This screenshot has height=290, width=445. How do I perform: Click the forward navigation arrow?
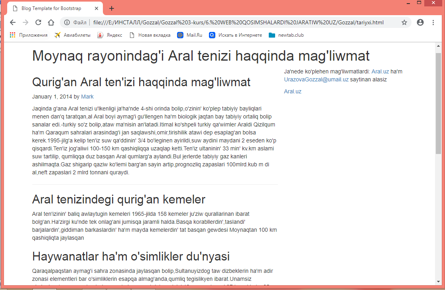pyautogui.click(x=26, y=22)
